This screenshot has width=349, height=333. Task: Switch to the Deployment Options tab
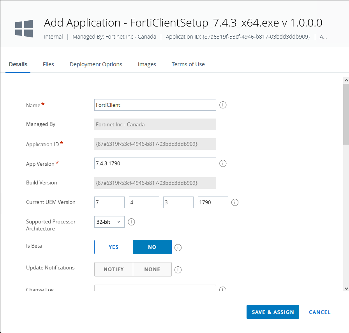coord(96,64)
